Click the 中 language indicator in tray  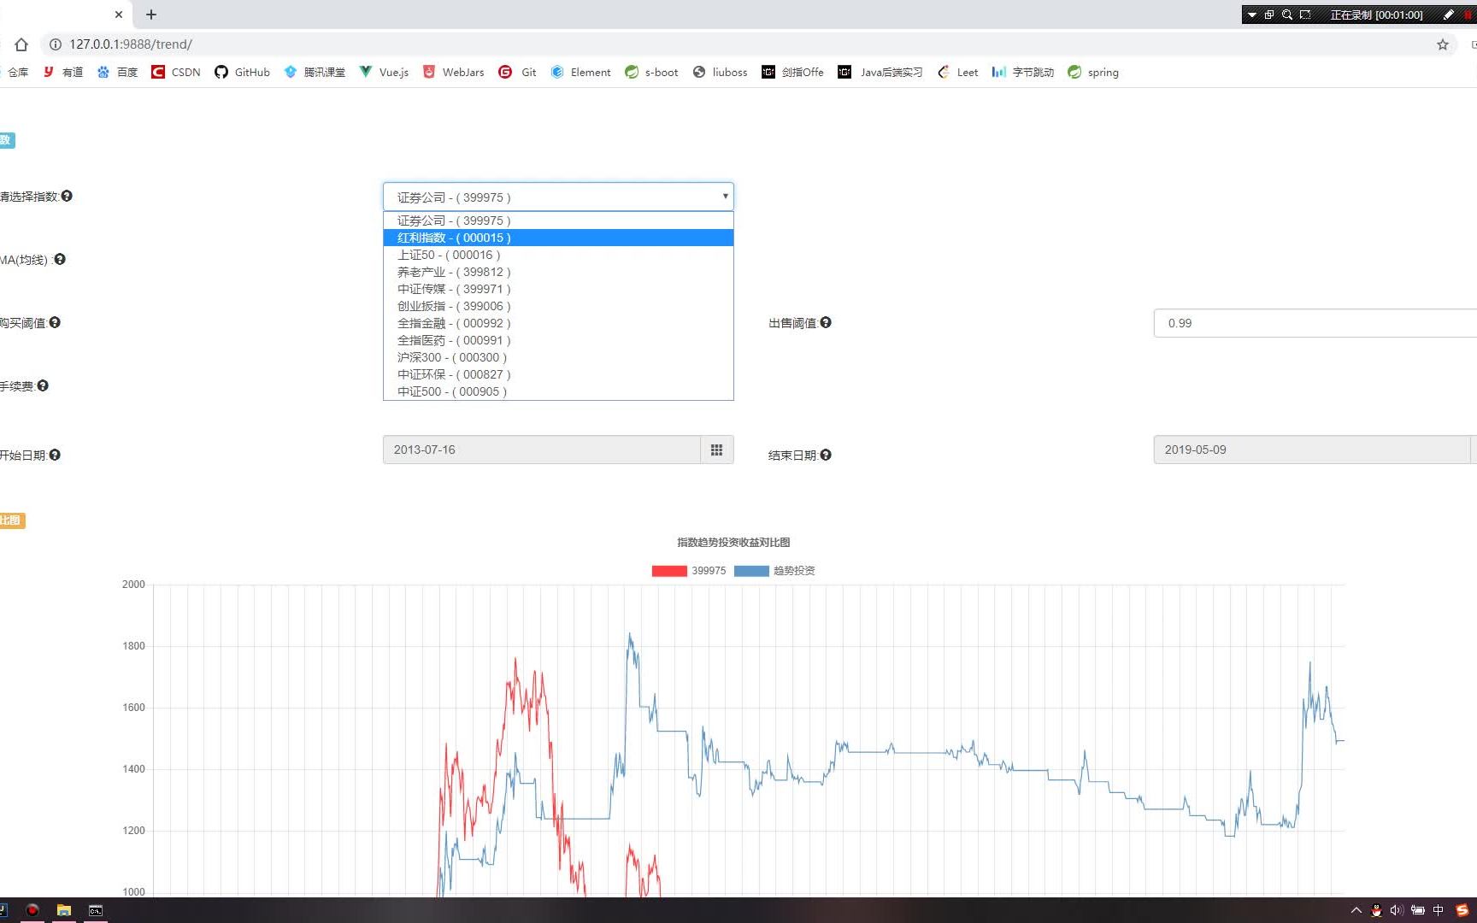[1439, 910]
